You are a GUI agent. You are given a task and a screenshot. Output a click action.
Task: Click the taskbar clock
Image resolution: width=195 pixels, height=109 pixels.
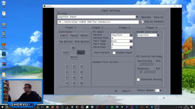186,107
